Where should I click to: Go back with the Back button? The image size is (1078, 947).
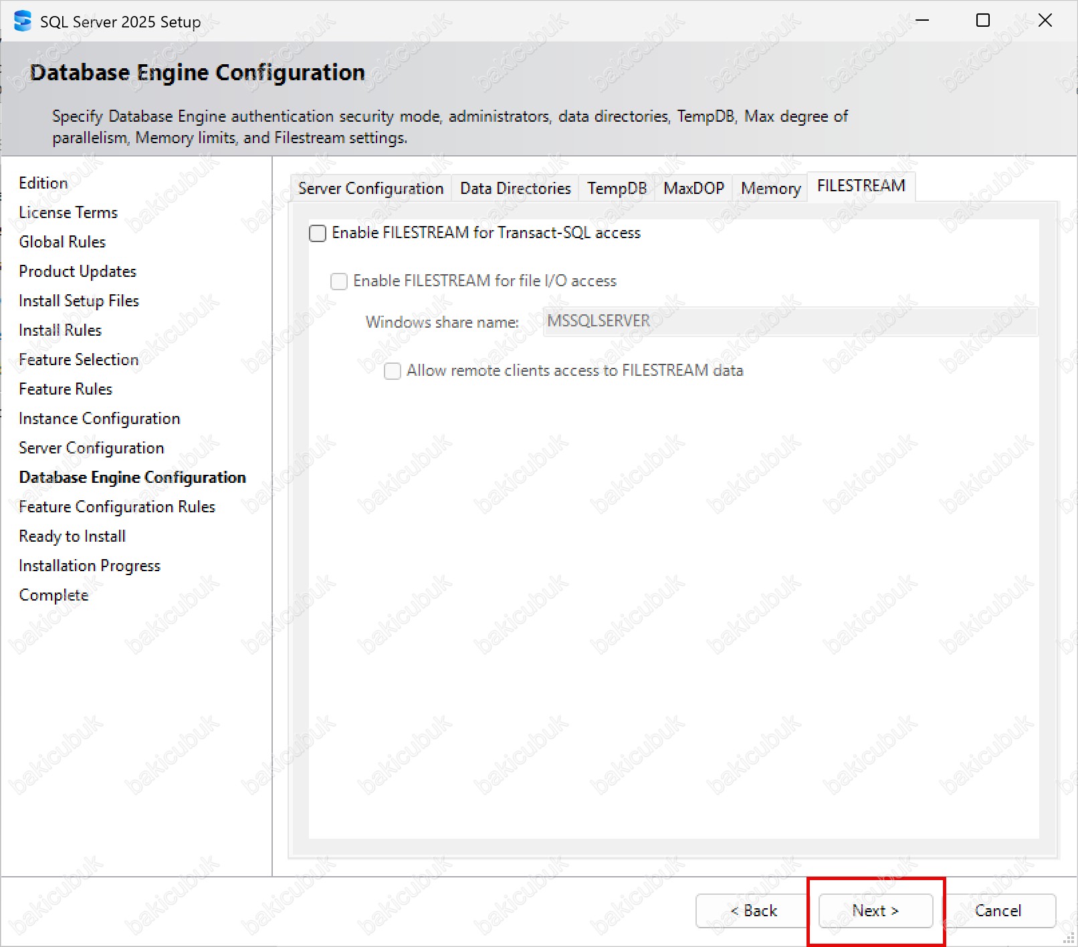[753, 911]
